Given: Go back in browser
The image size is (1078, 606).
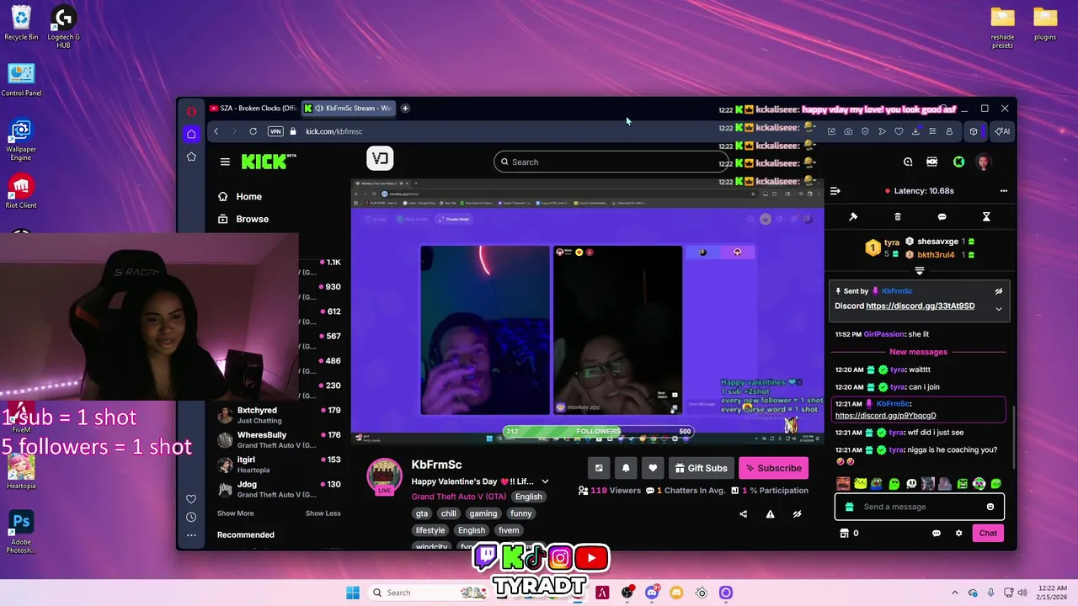Looking at the screenshot, I should (x=216, y=131).
